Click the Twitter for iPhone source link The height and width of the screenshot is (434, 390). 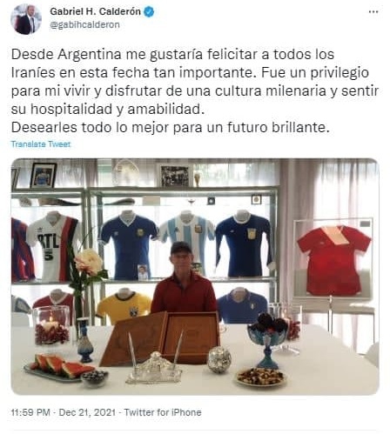point(163,412)
